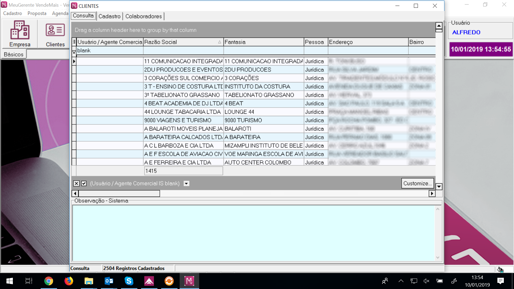Open Skype from taskbar
Image resolution: width=514 pixels, height=289 pixels.
(x=129, y=281)
